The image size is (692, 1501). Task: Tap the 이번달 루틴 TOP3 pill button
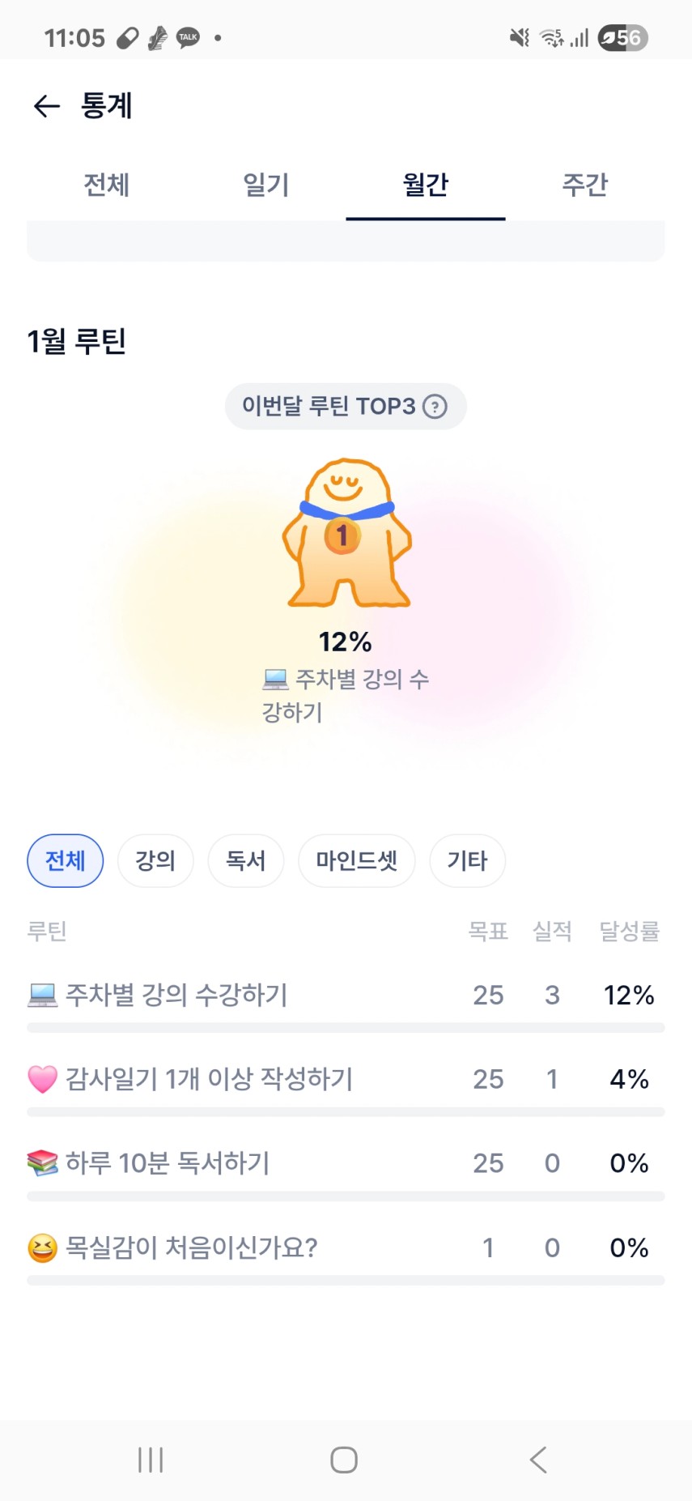(x=329, y=407)
